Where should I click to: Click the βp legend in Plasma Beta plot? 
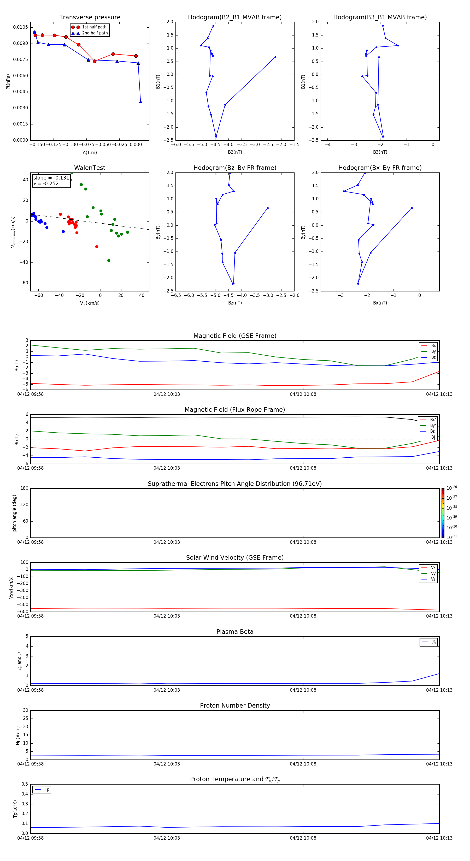click(429, 642)
